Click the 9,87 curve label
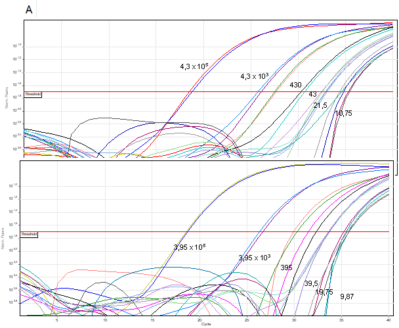This screenshot has height=328, width=399. [348, 298]
